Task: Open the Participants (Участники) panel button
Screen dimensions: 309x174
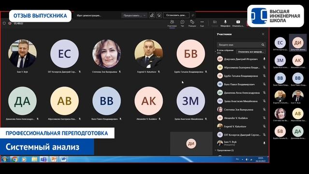Action: pos(172,23)
